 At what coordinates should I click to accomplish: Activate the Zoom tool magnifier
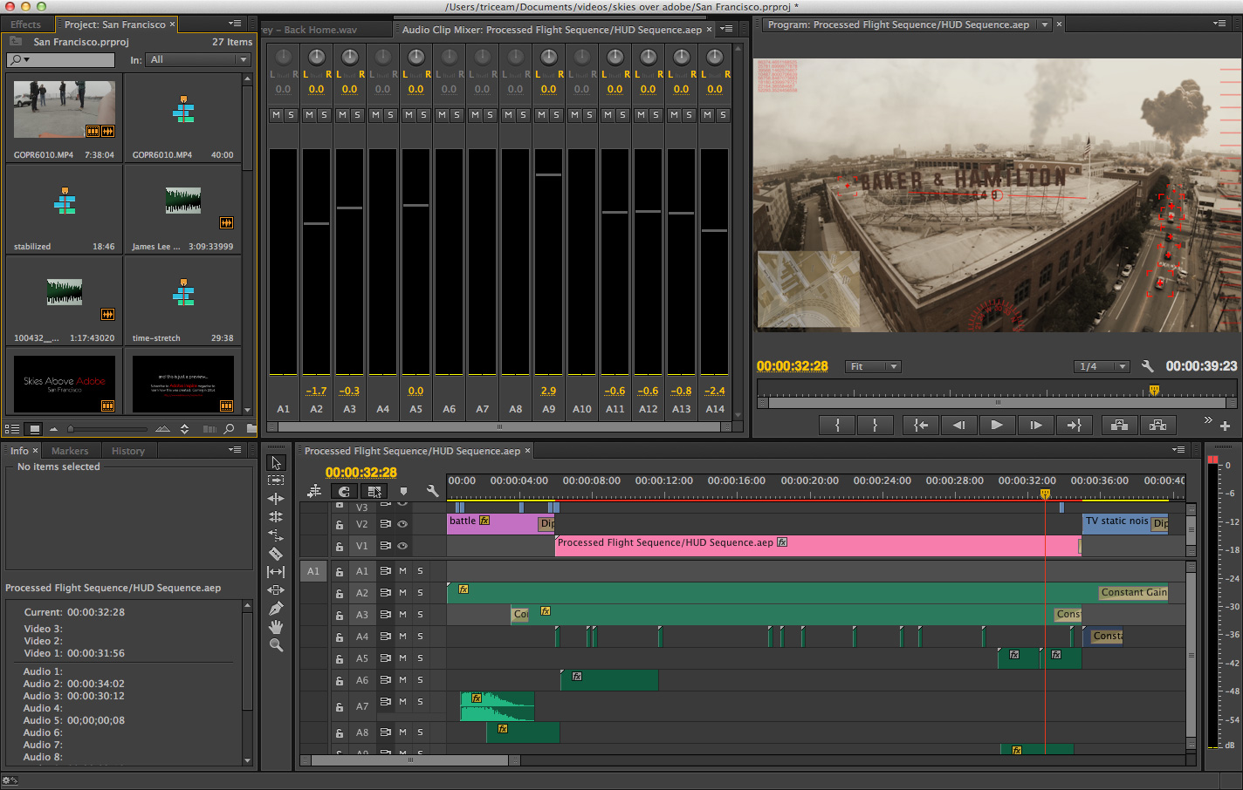click(x=276, y=645)
